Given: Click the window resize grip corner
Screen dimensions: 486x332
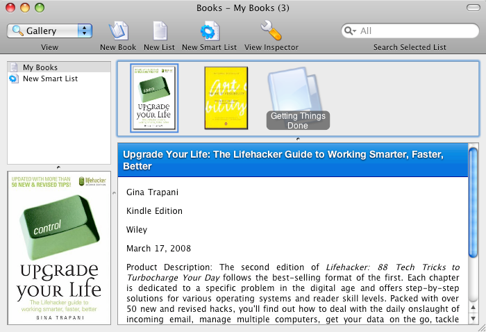Looking at the screenshot, I should point(482,328).
